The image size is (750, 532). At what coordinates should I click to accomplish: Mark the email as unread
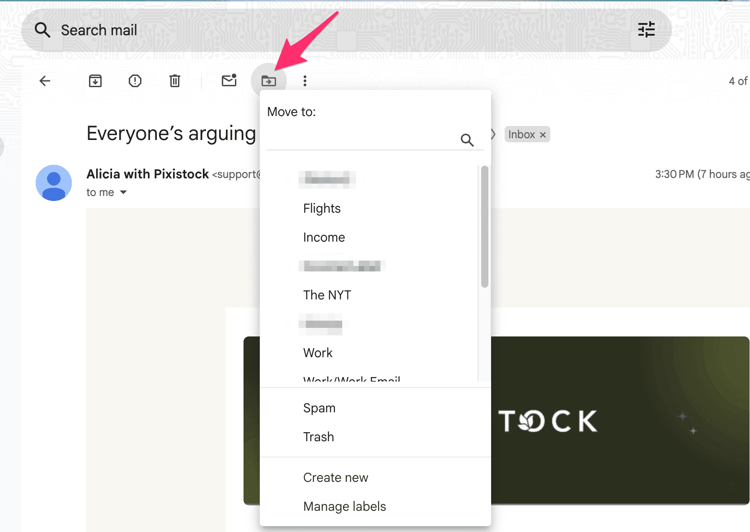coord(229,81)
